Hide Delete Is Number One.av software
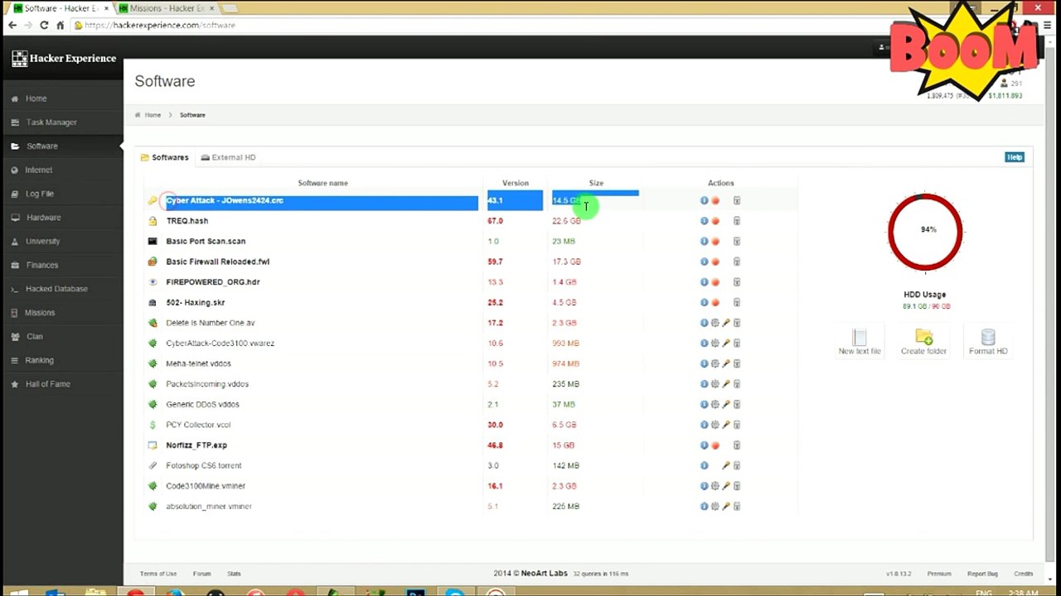Screen dimensions: 1061x596 (726, 323)
